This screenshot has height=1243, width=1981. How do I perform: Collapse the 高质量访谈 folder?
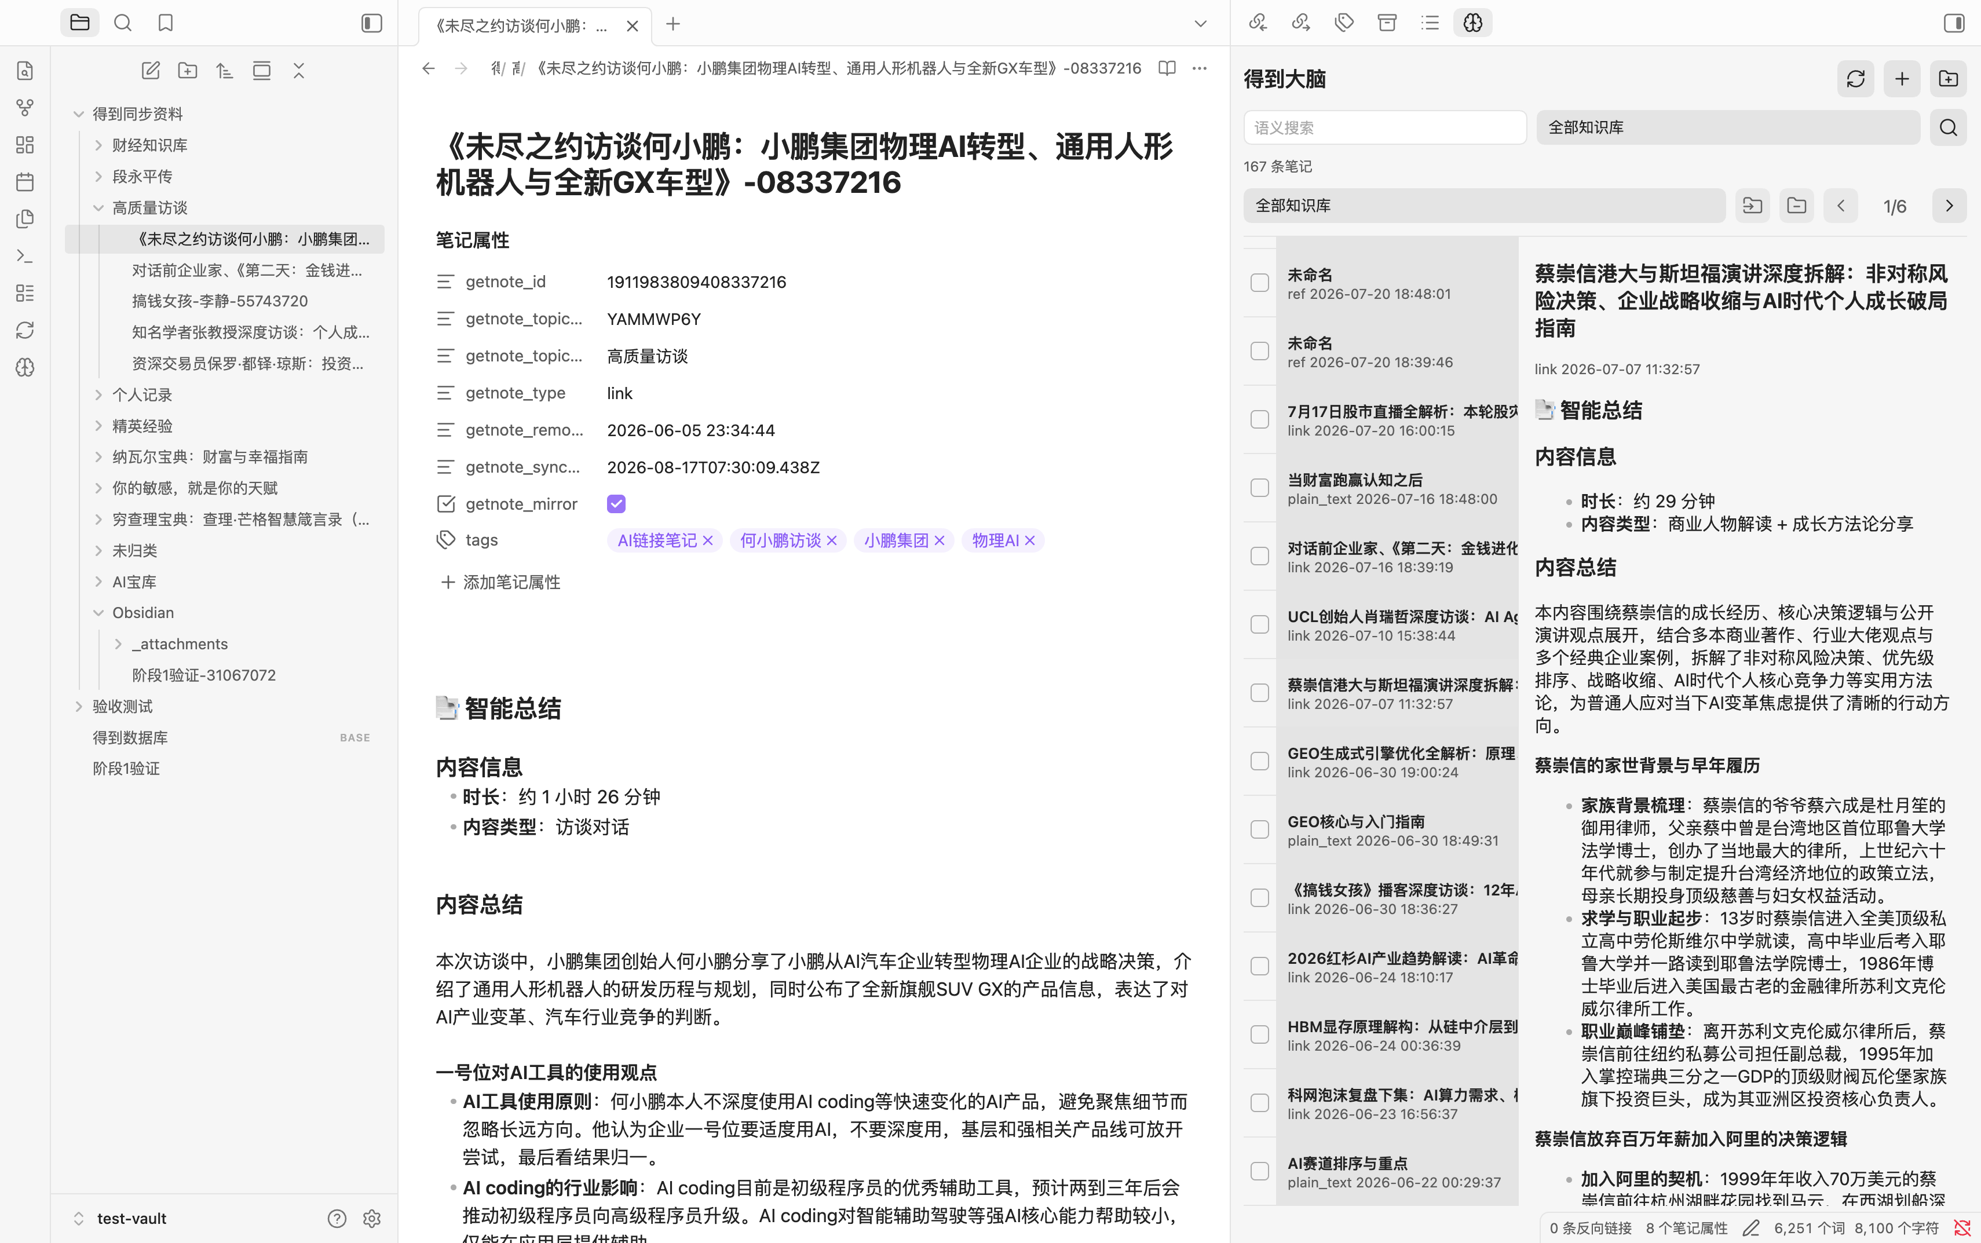tap(98, 208)
